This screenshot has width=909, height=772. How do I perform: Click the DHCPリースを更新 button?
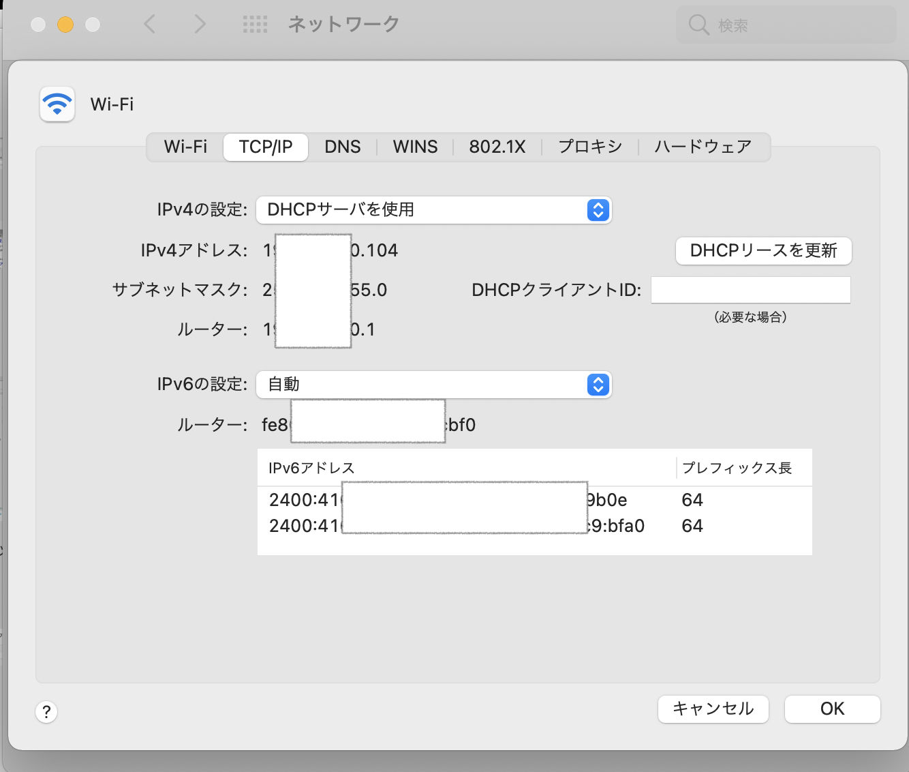pyautogui.click(x=763, y=251)
